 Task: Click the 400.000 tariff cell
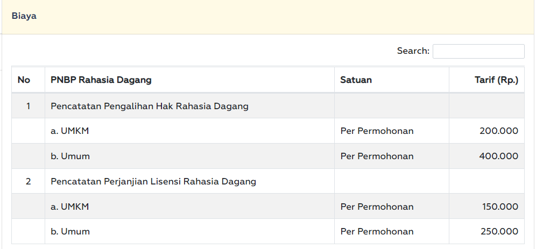coord(498,156)
